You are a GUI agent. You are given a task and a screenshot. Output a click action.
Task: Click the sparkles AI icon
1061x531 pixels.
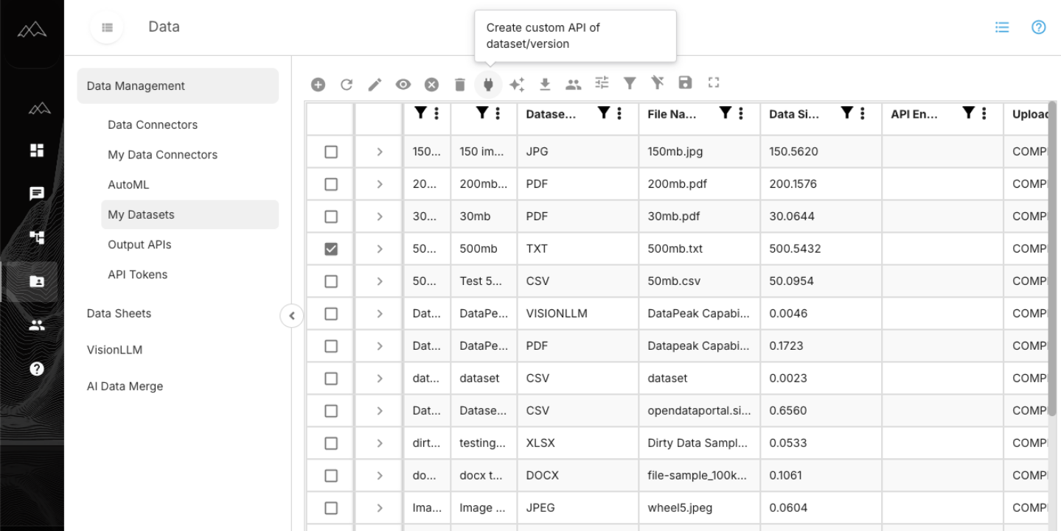click(516, 85)
